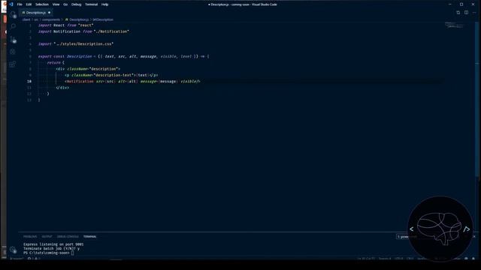This screenshot has height=270, width=481.
Task: Close the Description.js tab via unsaved dot
Action: point(49,13)
